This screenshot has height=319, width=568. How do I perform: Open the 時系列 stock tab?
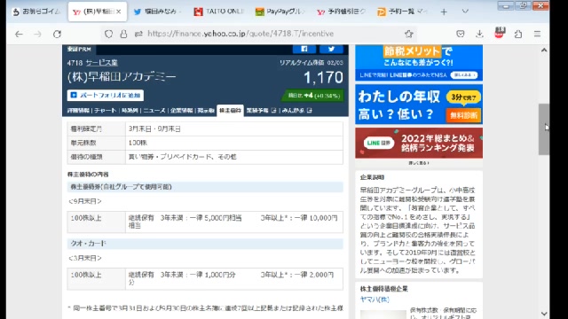[x=130, y=111]
